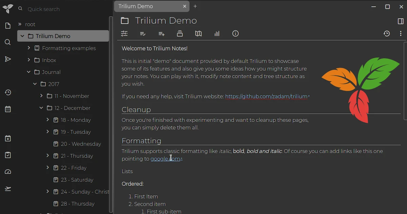
Task: Collapse the 2017 node in the tree
Action: pyautogui.click(x=35, y=84)
